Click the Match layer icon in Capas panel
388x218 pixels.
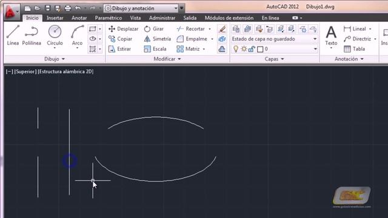pos(259,29)
